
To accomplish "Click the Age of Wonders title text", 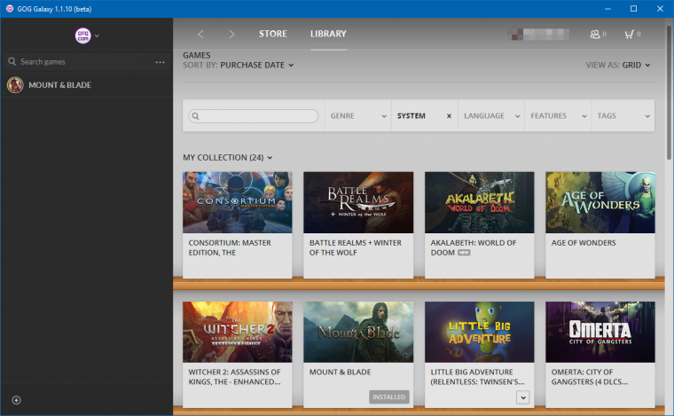I will (x=584, y=243).
